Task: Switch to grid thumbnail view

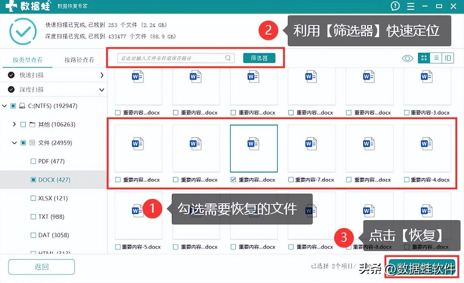Action: 424,58
